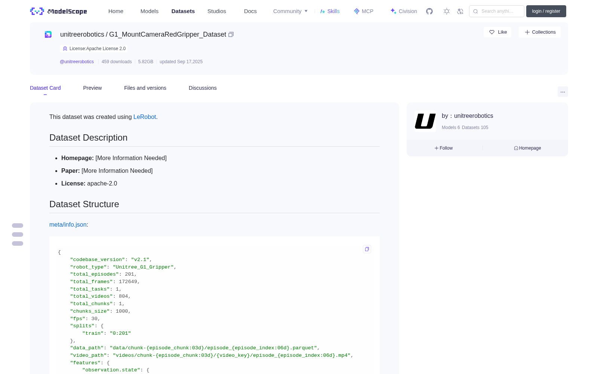Screen dimensions: 598x374
Task: Toggle the light/dark theme sun icon
Action: tap(447, 11)
